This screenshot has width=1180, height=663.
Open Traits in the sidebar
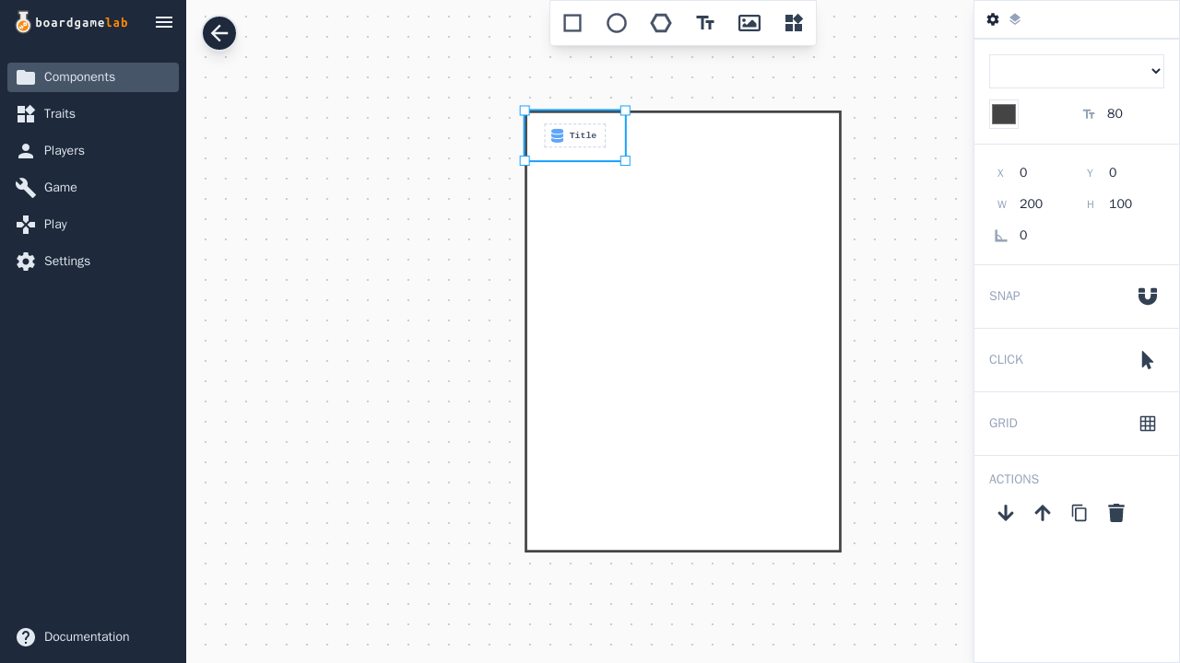pos(93,114)
